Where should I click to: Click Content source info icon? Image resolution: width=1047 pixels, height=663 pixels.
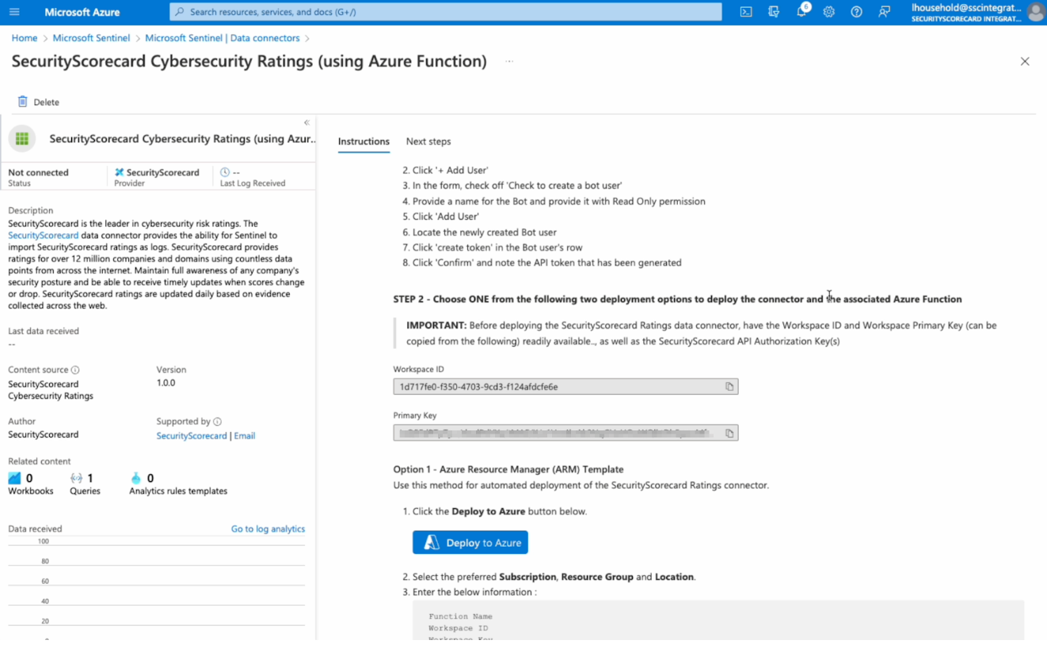coord(75,369)
